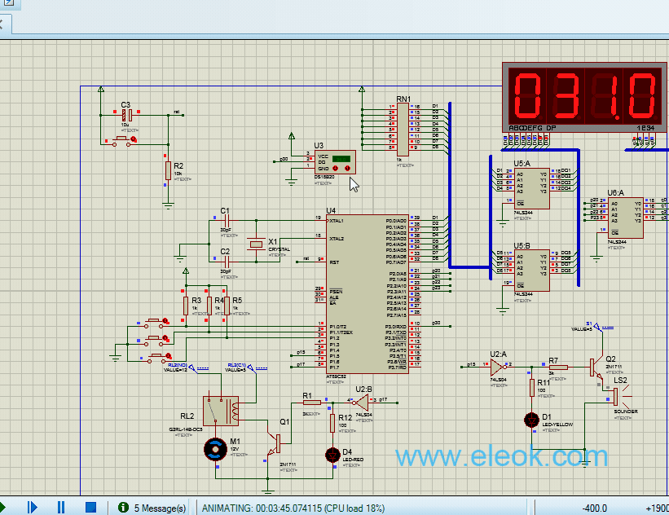Select the U4 microcontroller body
669x515 pixels.
click(x=368, y=294)
